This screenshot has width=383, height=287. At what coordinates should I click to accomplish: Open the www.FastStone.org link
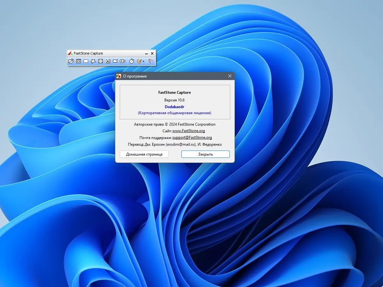(189, 131)
